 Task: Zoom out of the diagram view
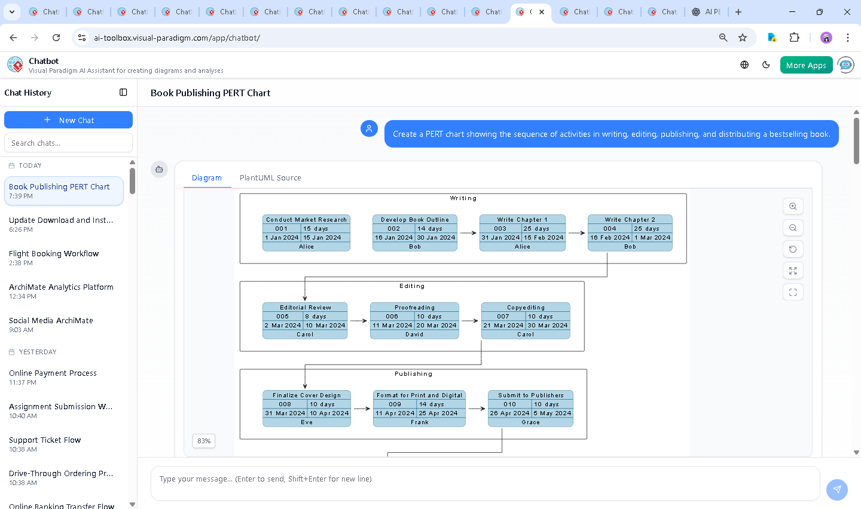pos(793,228)
